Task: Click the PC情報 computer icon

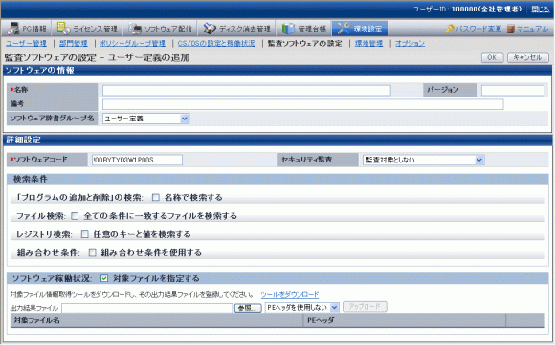Action: point(13,29)
